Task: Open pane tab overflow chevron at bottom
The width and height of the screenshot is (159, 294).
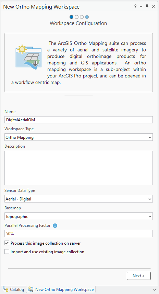Action: [x=155, y=290]
